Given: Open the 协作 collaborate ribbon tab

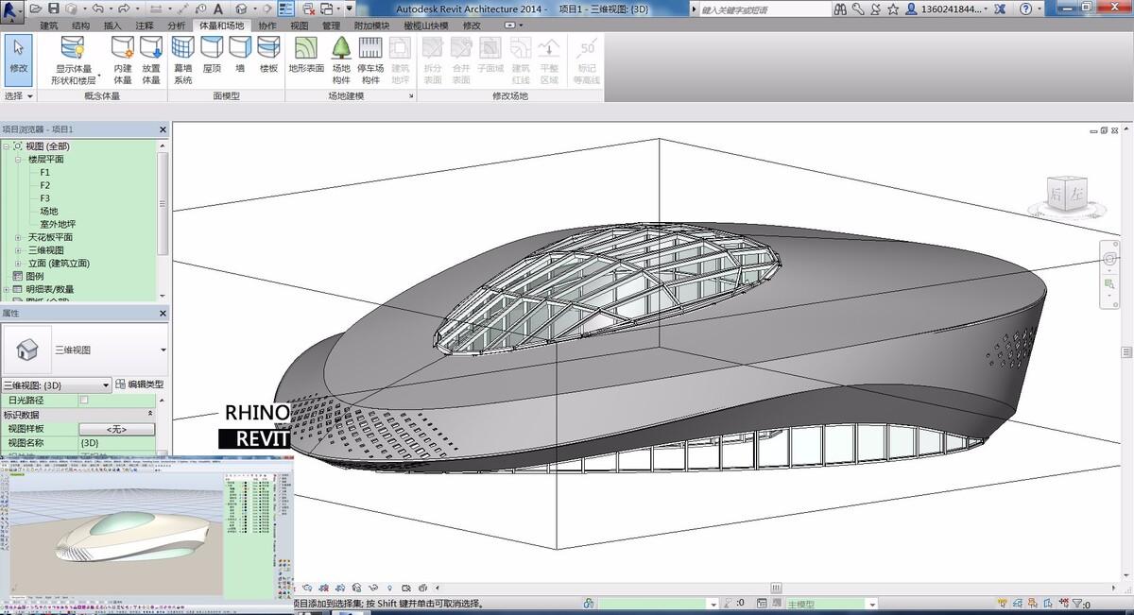Looking at the screenshot, I should pyautogui.click(x=267, y=26).
